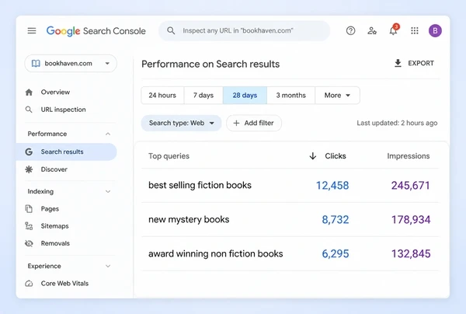
Task: Select the 28 days date range
Action: tap(245, 95)
